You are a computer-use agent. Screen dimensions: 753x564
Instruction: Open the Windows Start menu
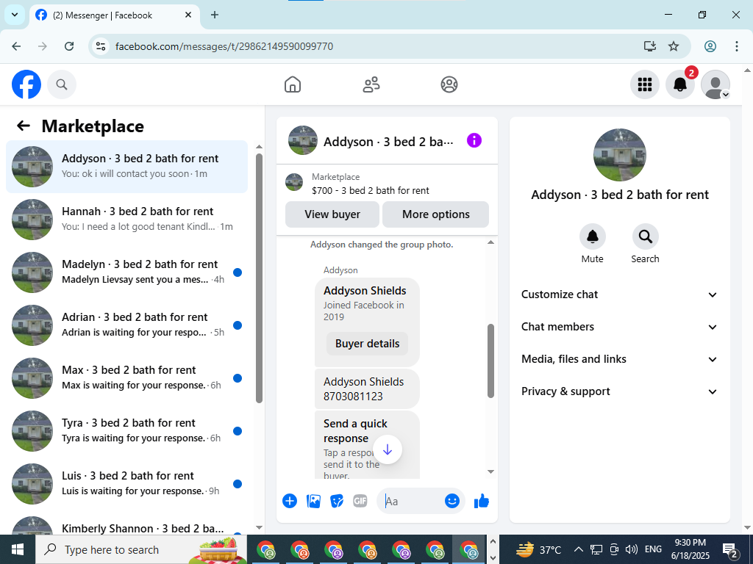pos(18,549)
